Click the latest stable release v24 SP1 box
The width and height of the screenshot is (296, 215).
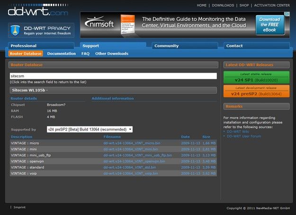tap(256, 77)
